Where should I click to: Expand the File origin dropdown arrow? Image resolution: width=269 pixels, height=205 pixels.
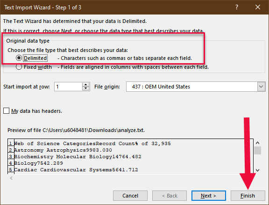point(261,87)
